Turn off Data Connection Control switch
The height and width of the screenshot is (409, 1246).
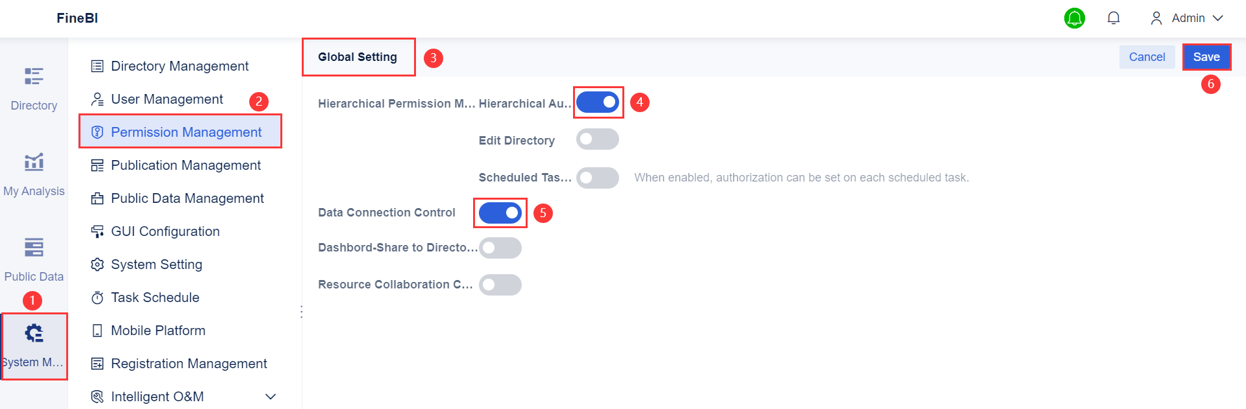pyautogui.click(x=500, y=213)
